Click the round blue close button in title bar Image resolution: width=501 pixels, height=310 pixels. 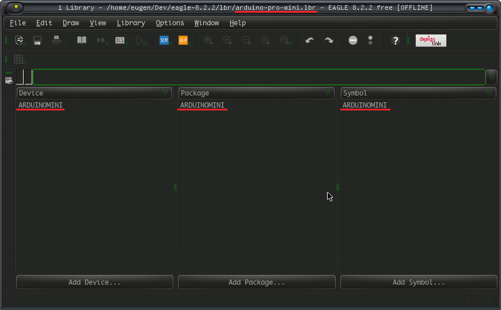(489, 8)
